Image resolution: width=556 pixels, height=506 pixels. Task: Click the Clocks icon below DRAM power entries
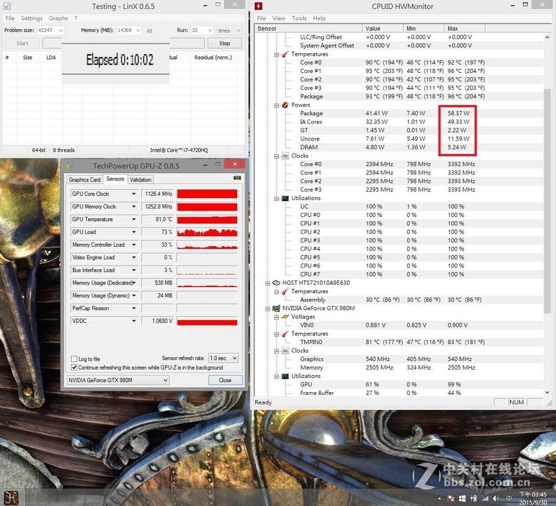286,156
